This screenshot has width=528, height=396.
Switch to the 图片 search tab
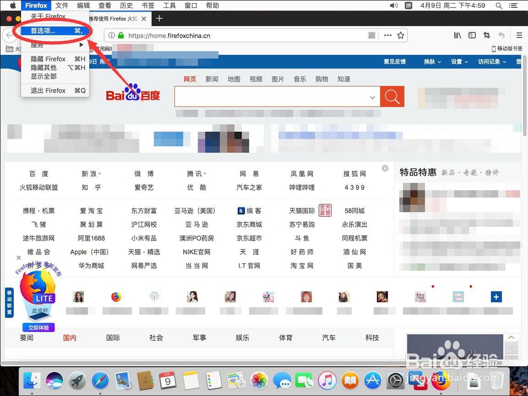(x=278, y=79)
